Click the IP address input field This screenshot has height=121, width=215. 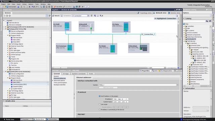[121, 99]
